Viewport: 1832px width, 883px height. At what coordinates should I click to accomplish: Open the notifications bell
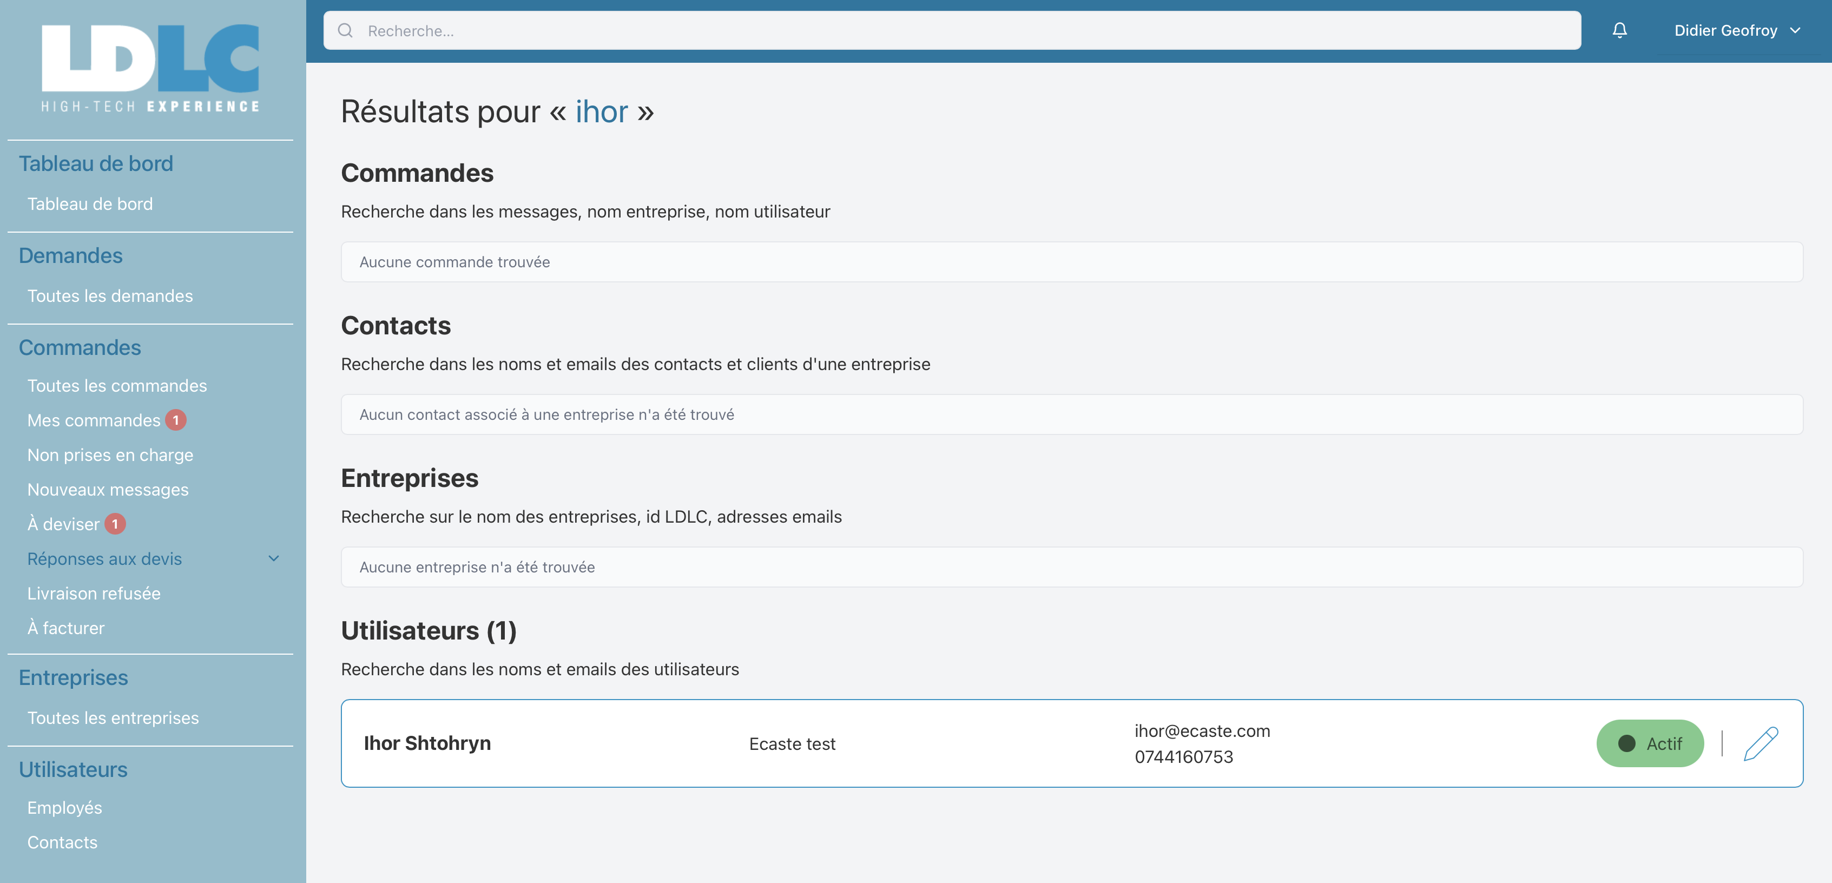pyautogui.click(x=1619, y=30)
